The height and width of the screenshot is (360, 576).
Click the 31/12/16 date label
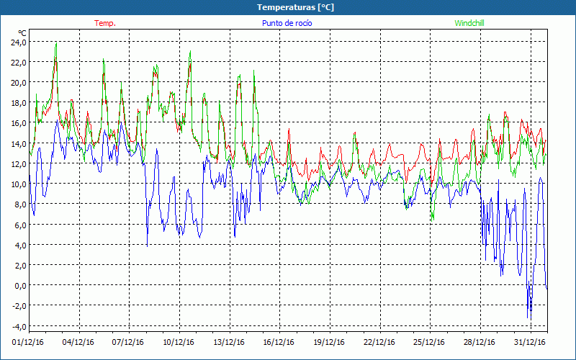point(530,343)
